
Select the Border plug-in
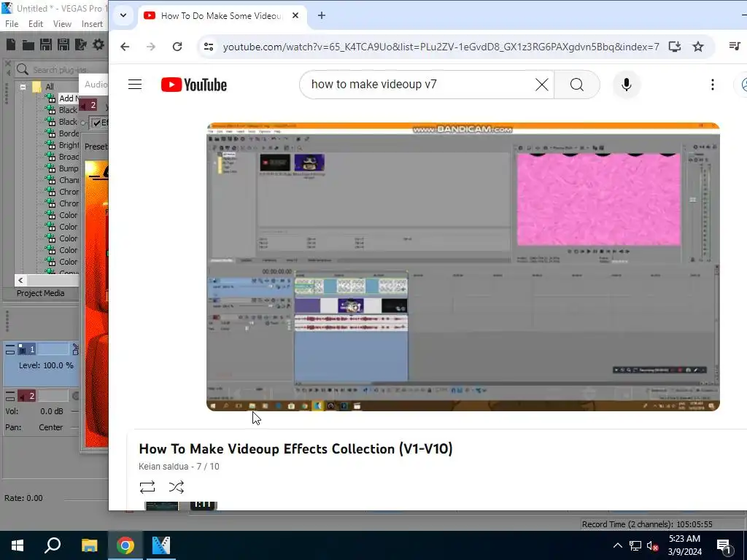click(x=69, y=133)
